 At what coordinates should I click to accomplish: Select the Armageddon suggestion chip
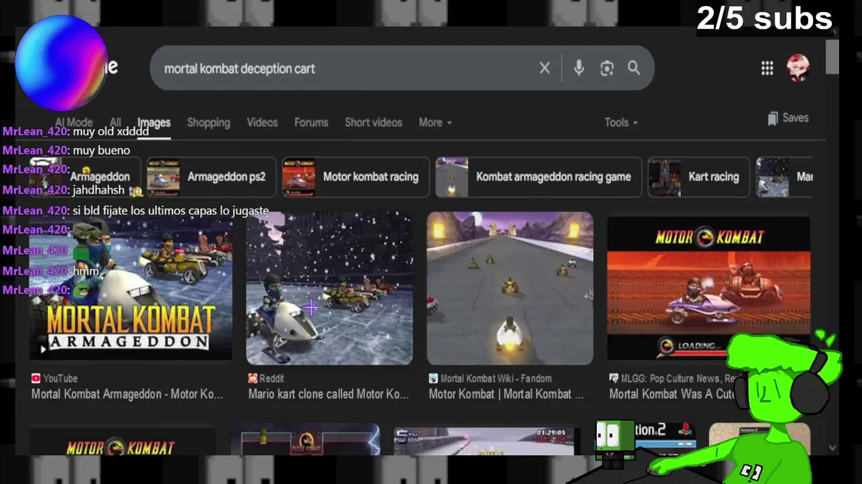(84, 177)
